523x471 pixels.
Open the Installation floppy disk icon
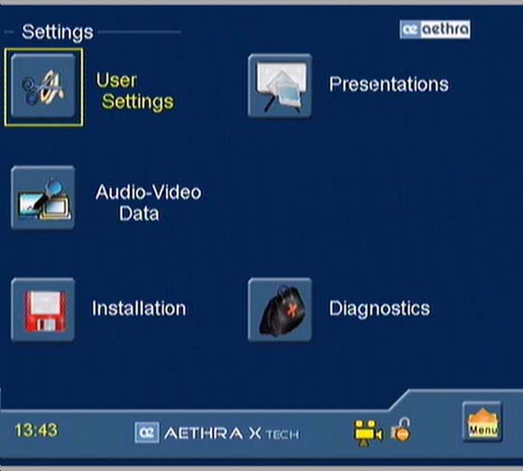click(x=43, y=310)
